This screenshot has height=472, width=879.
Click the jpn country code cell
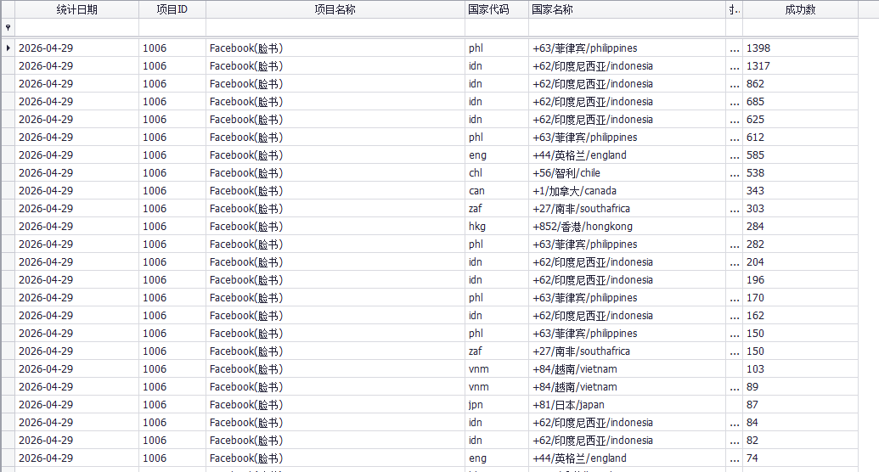click(x=496, y=405)
